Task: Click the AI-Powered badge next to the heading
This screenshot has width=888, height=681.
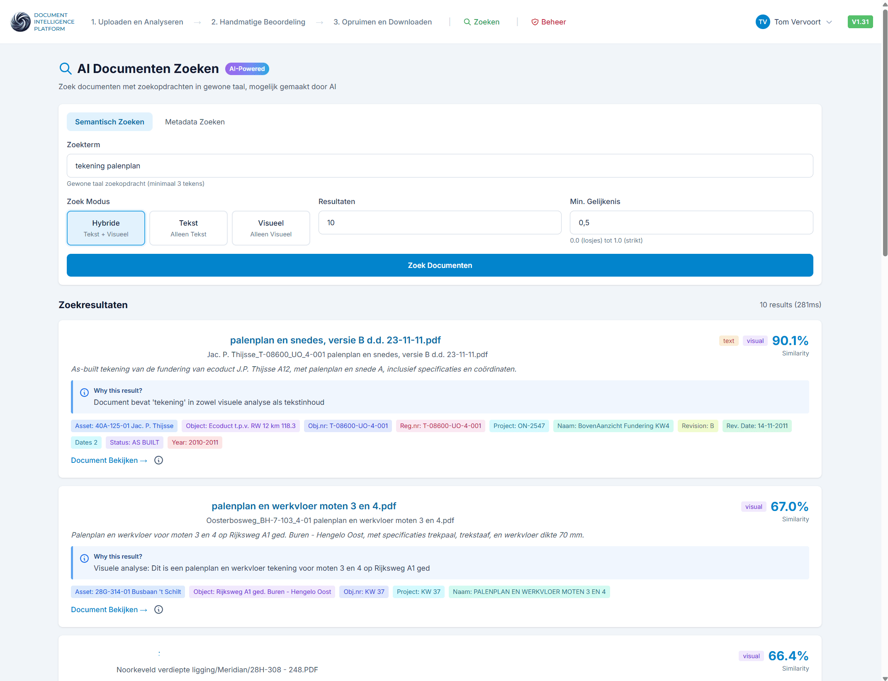Action: pos(247,68)
